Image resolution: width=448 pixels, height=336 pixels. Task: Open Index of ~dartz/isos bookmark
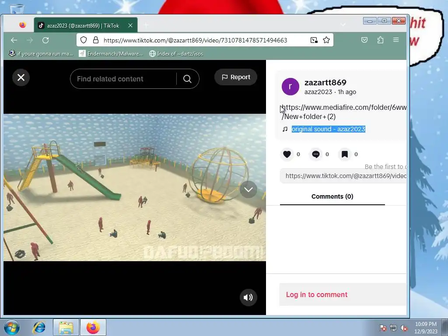tap(176, 54)
